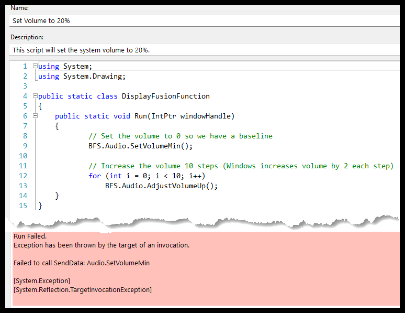Collapse the Run method fold marker
Screen dimensions: 405x313
pyautogui.click(x=35, y=116)
